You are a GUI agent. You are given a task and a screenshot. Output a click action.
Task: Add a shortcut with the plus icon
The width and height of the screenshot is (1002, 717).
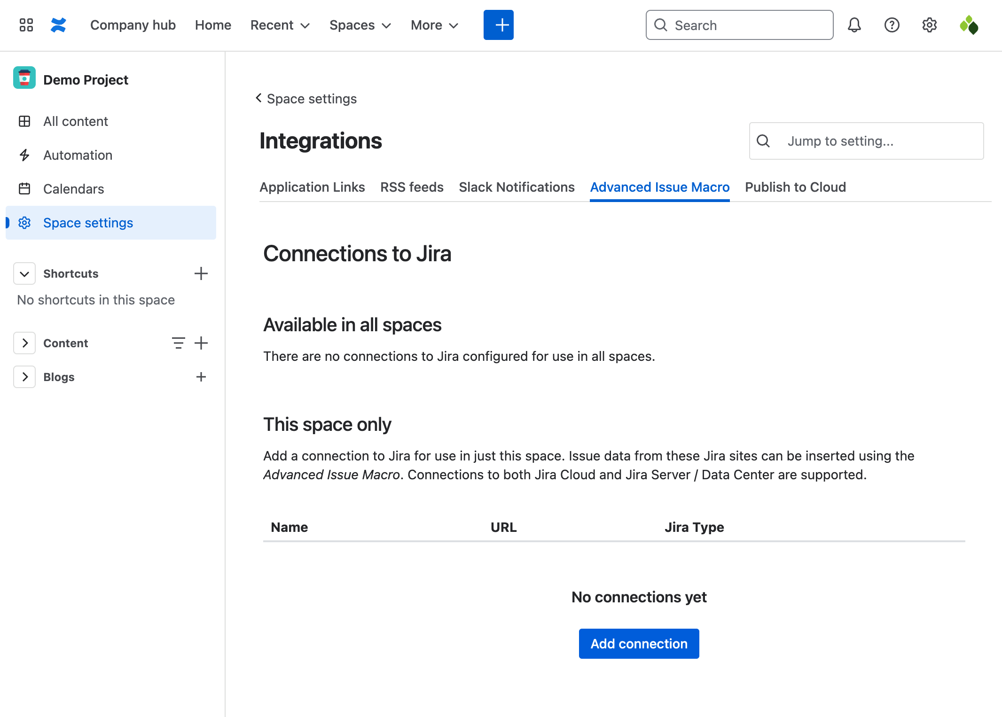(201, 273)
